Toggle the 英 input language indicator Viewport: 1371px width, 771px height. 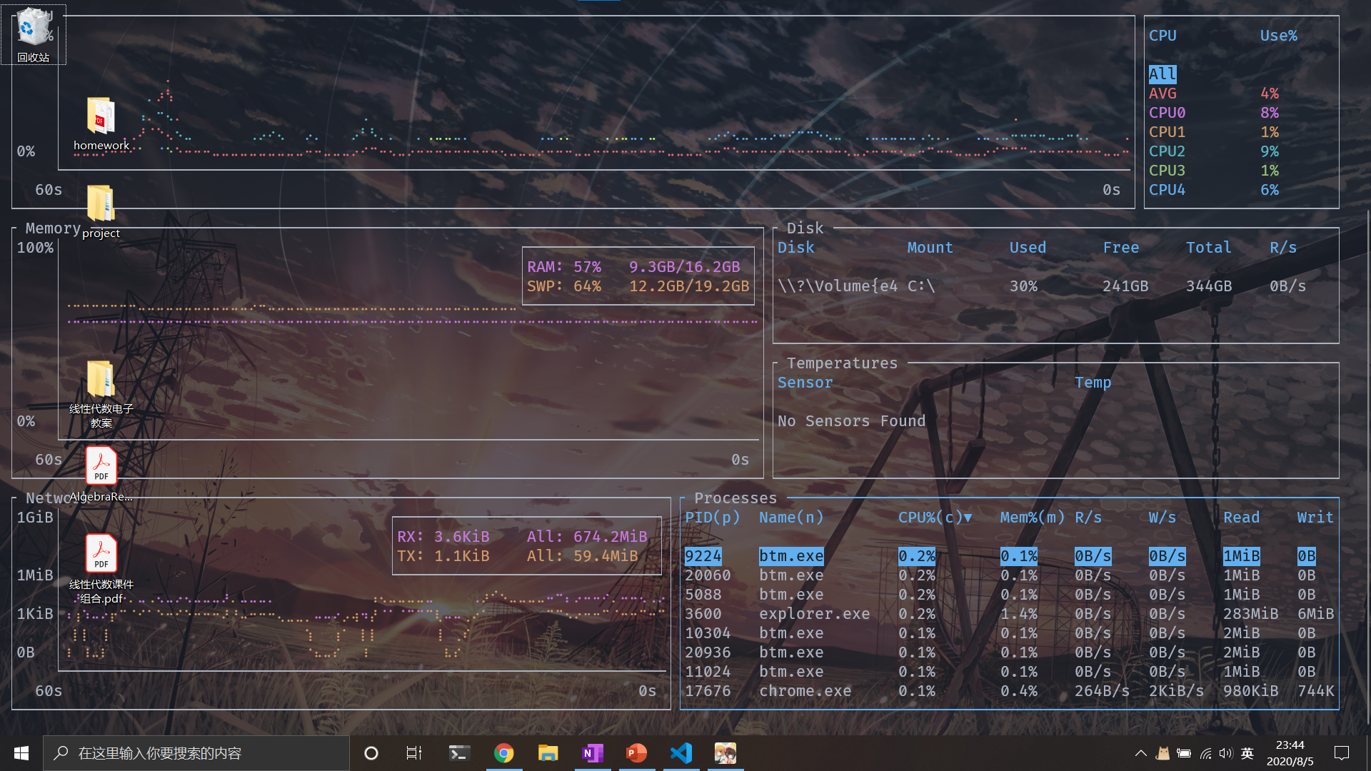1247,753
